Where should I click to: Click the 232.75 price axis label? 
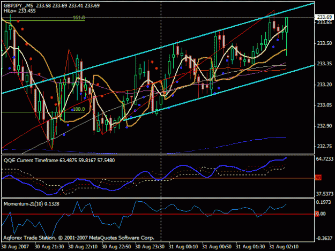[x=324, y=146]
